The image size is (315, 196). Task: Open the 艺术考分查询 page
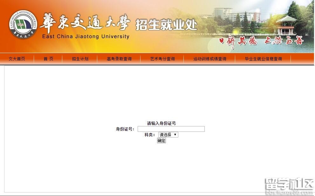click(x=162, y=59)
